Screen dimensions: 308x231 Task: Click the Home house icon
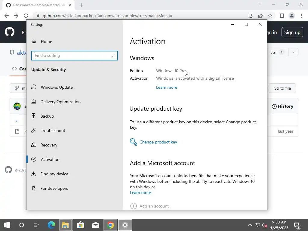34,42
